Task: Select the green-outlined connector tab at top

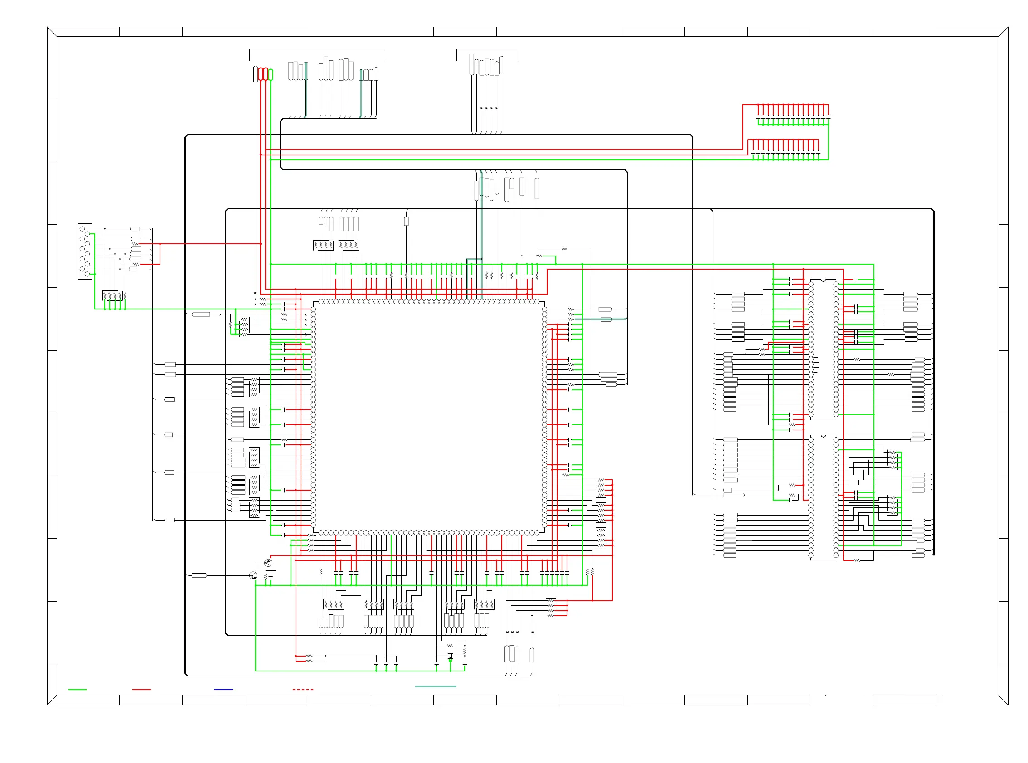Action: coord(271,74)
